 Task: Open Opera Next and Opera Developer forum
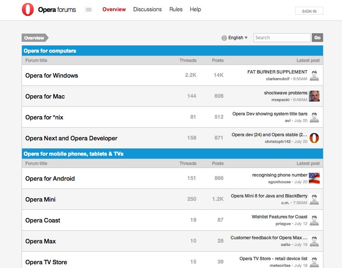point(71,138)
